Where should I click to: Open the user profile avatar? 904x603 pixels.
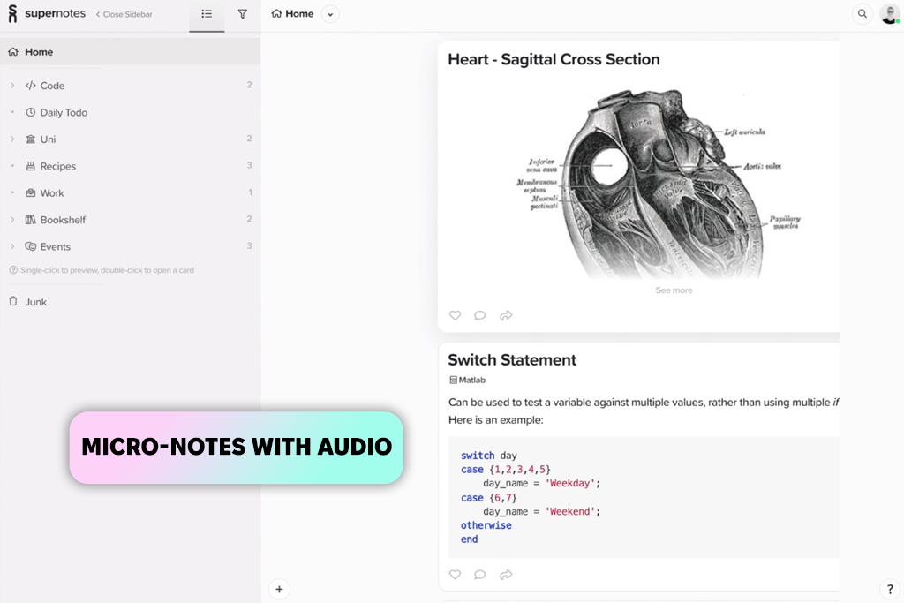(890, 14)
